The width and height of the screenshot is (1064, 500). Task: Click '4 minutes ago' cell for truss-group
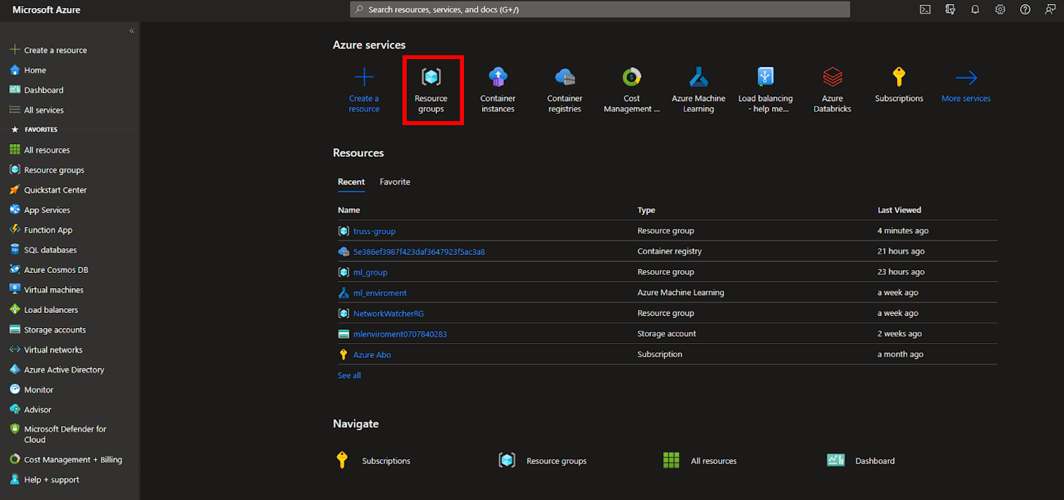click(903, 230)
